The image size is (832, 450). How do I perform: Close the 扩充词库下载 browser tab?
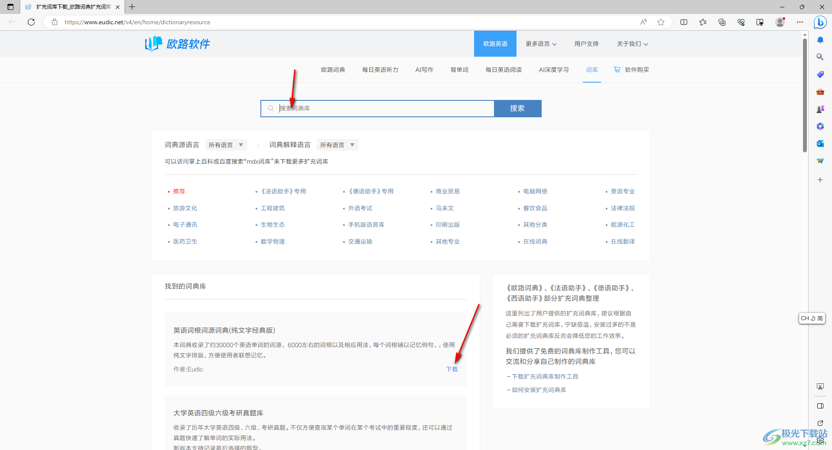(x=117, y=7)
